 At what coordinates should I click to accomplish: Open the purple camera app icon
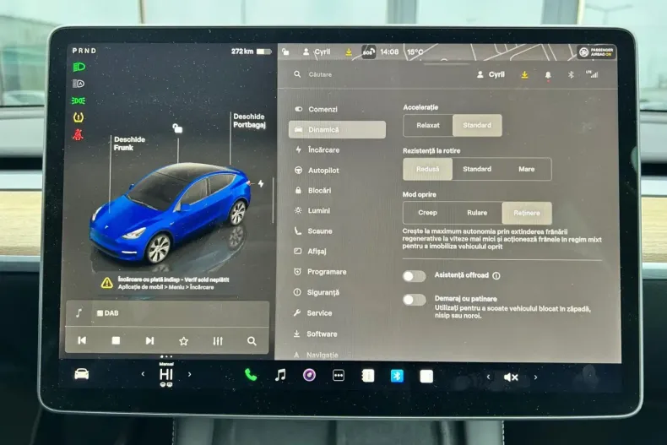(x=309, y=375)
